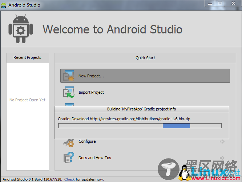Click the Android Studio 0.1 Build version text
The height and width of the screenshot is (182, 242).
pyautogui.click(x=32, y=179)
